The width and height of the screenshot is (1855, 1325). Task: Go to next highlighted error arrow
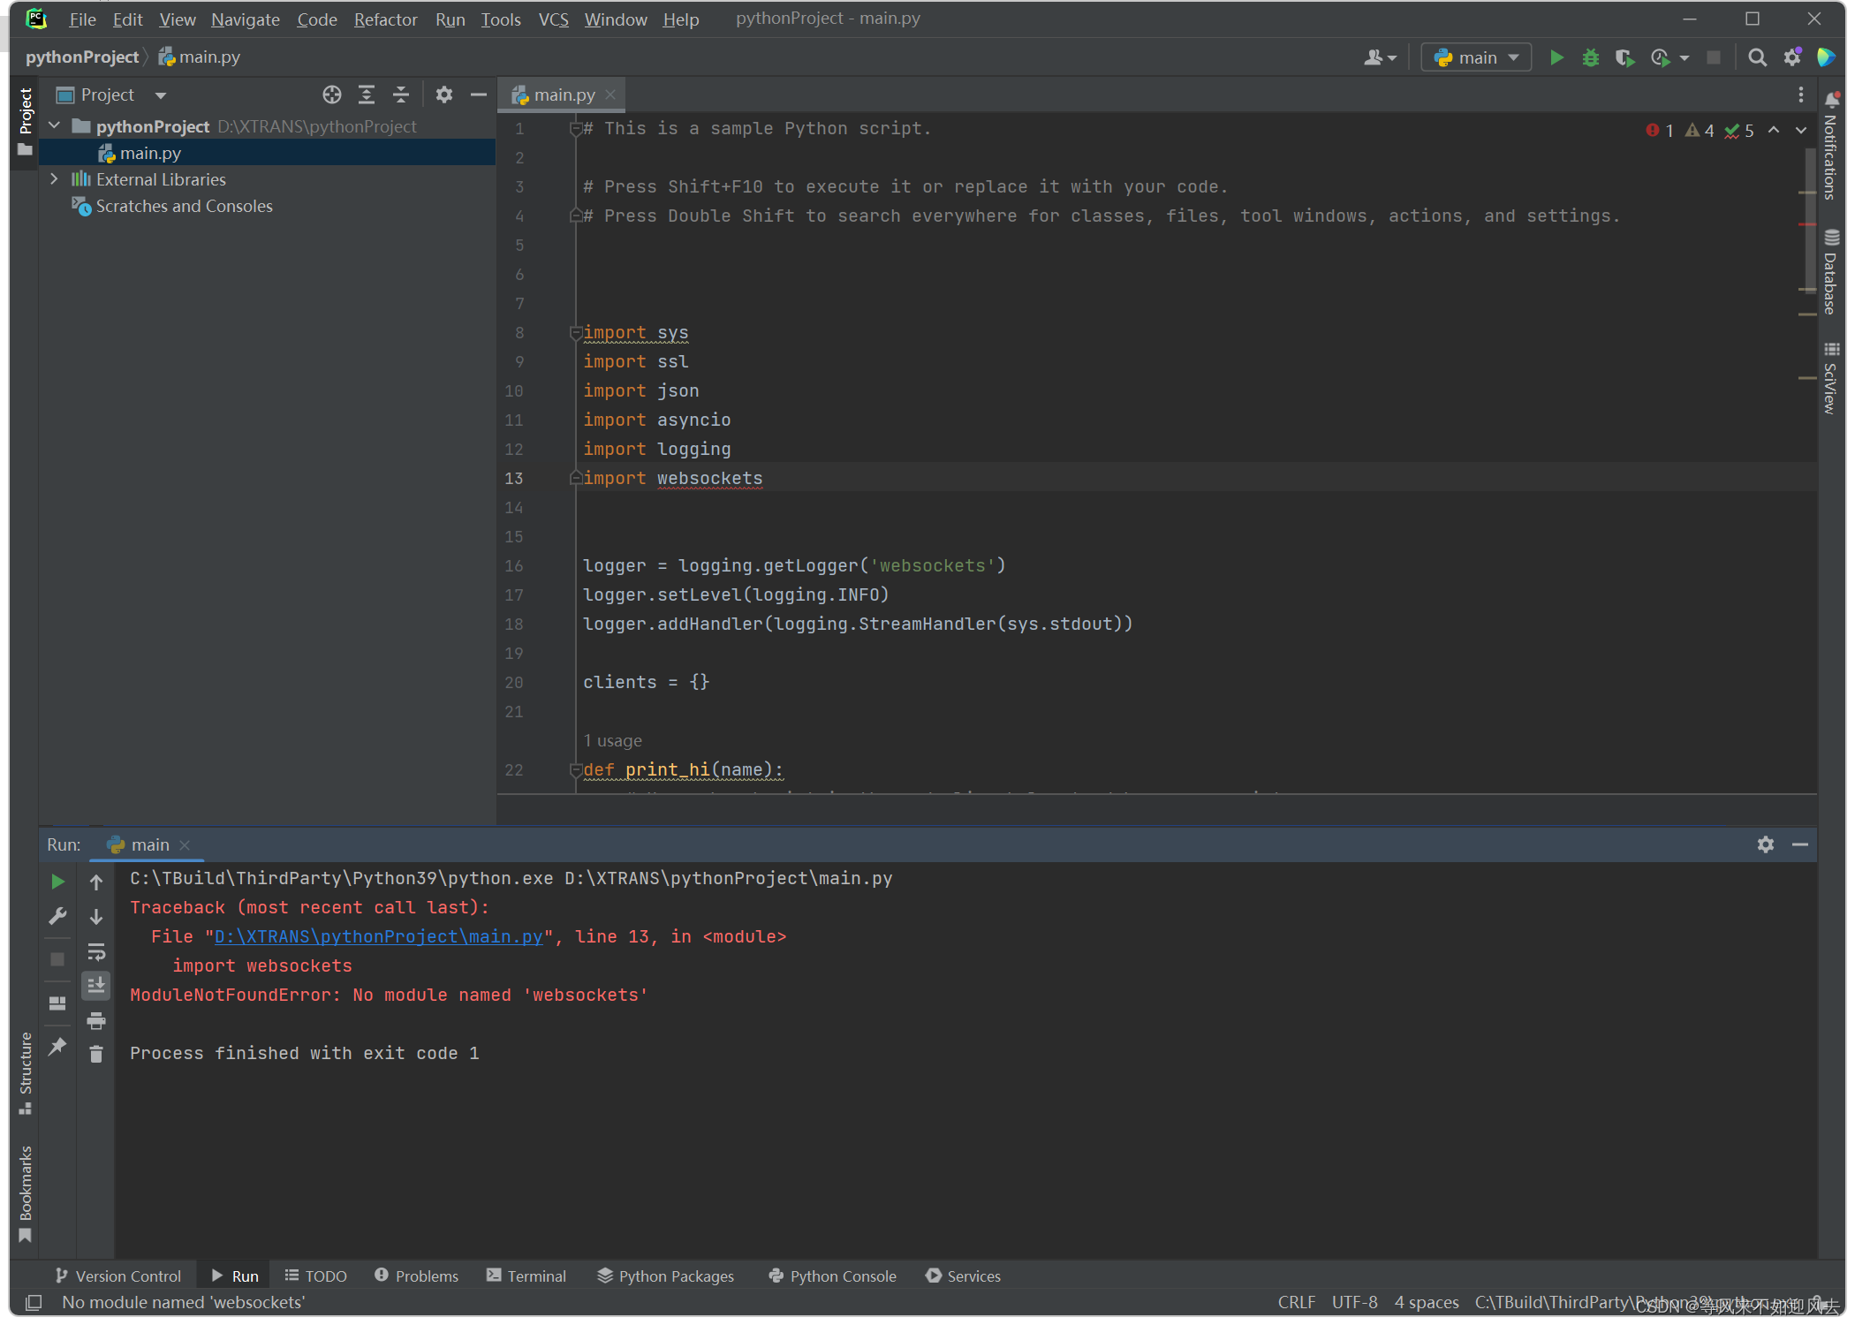click(x=1800, y=130)
